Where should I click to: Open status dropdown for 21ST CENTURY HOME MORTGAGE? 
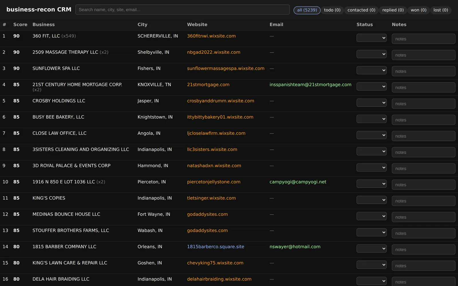(372, 86)
